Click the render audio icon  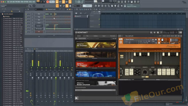pos(135,2)
